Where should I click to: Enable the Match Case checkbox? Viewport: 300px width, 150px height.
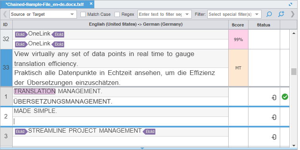tap(83, 15)
